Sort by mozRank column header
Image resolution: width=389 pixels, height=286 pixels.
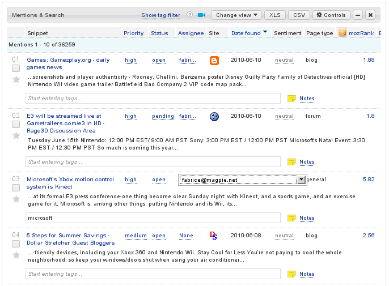point(361,33)
